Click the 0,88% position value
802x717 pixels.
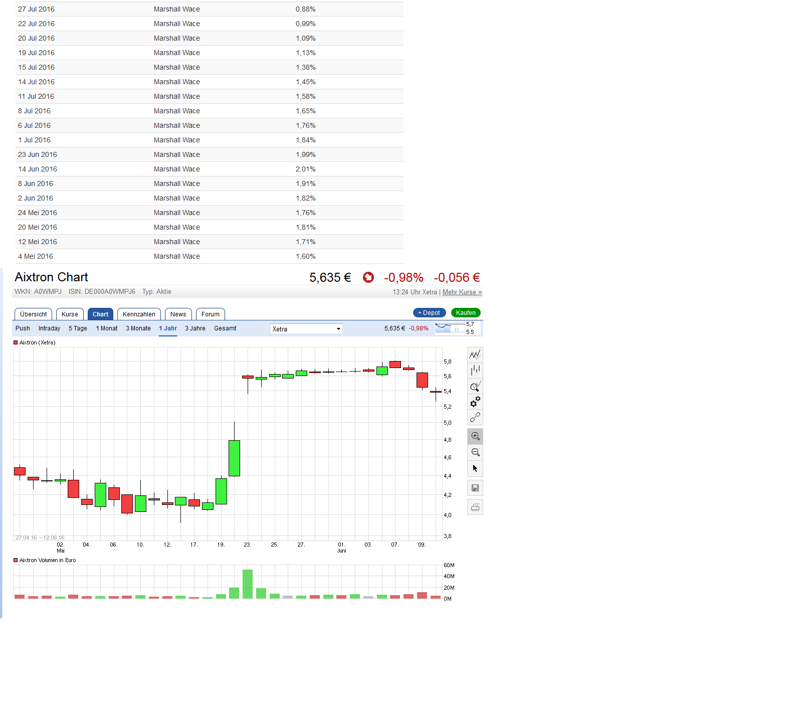306,9
